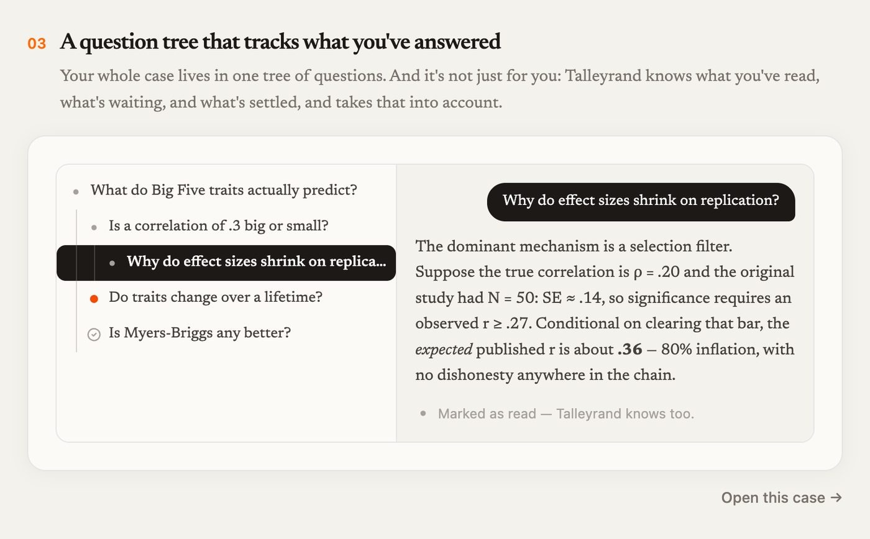870x539 pixels.
Task: Click the bullet beside correlation of .3 question
Action: pyautogui.click(x=94, y=227)
